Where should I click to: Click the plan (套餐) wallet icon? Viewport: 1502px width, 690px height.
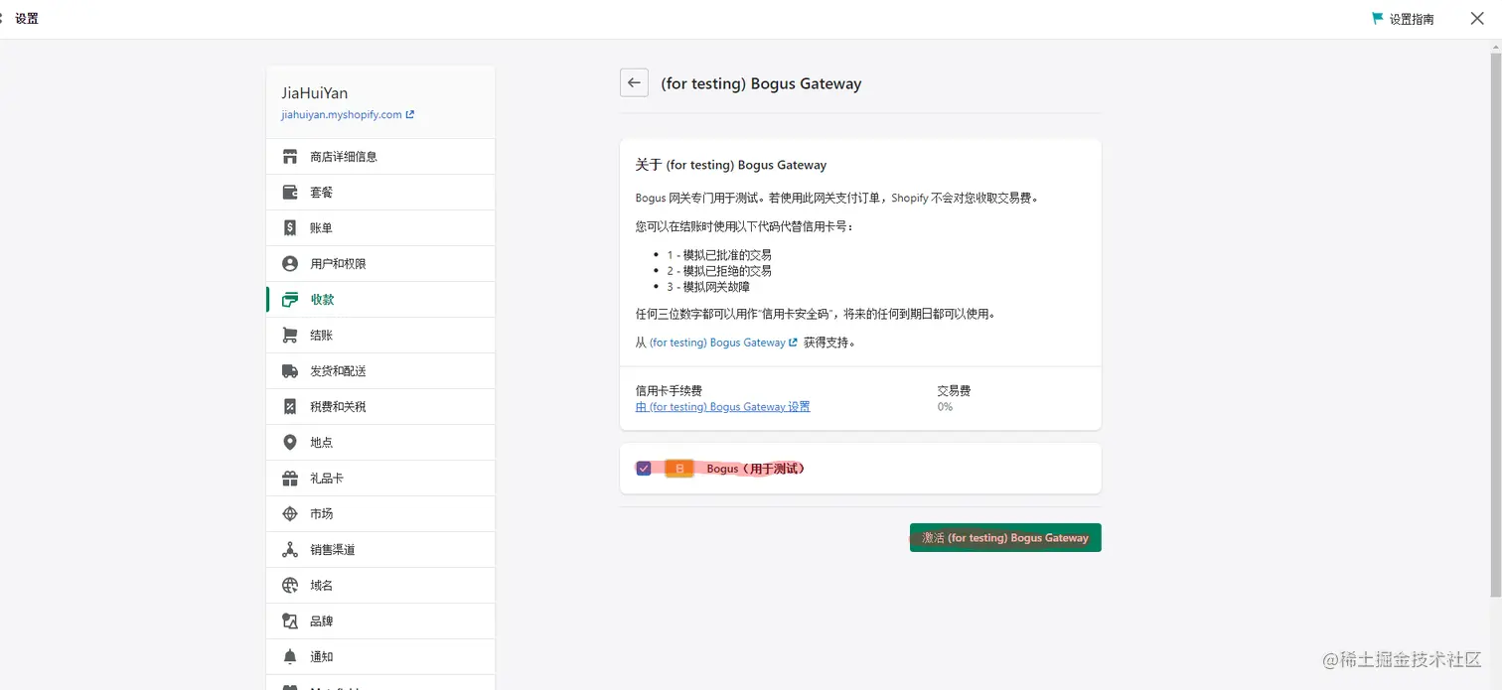[x=290, y=193]
